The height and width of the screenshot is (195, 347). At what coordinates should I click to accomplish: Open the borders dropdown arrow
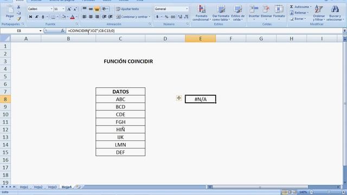click(57, 17)
